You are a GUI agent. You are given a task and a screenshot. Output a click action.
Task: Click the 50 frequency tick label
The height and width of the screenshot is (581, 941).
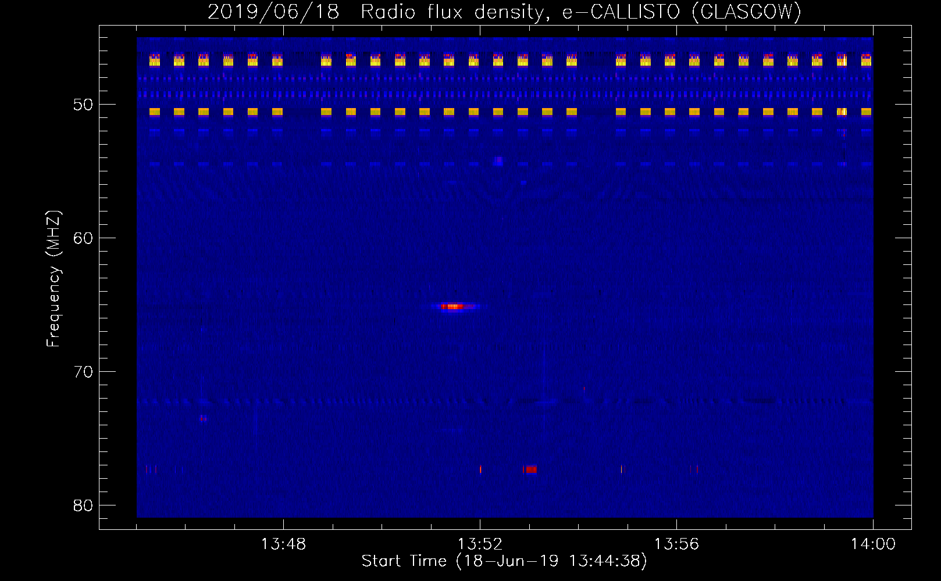coord(83,105)
